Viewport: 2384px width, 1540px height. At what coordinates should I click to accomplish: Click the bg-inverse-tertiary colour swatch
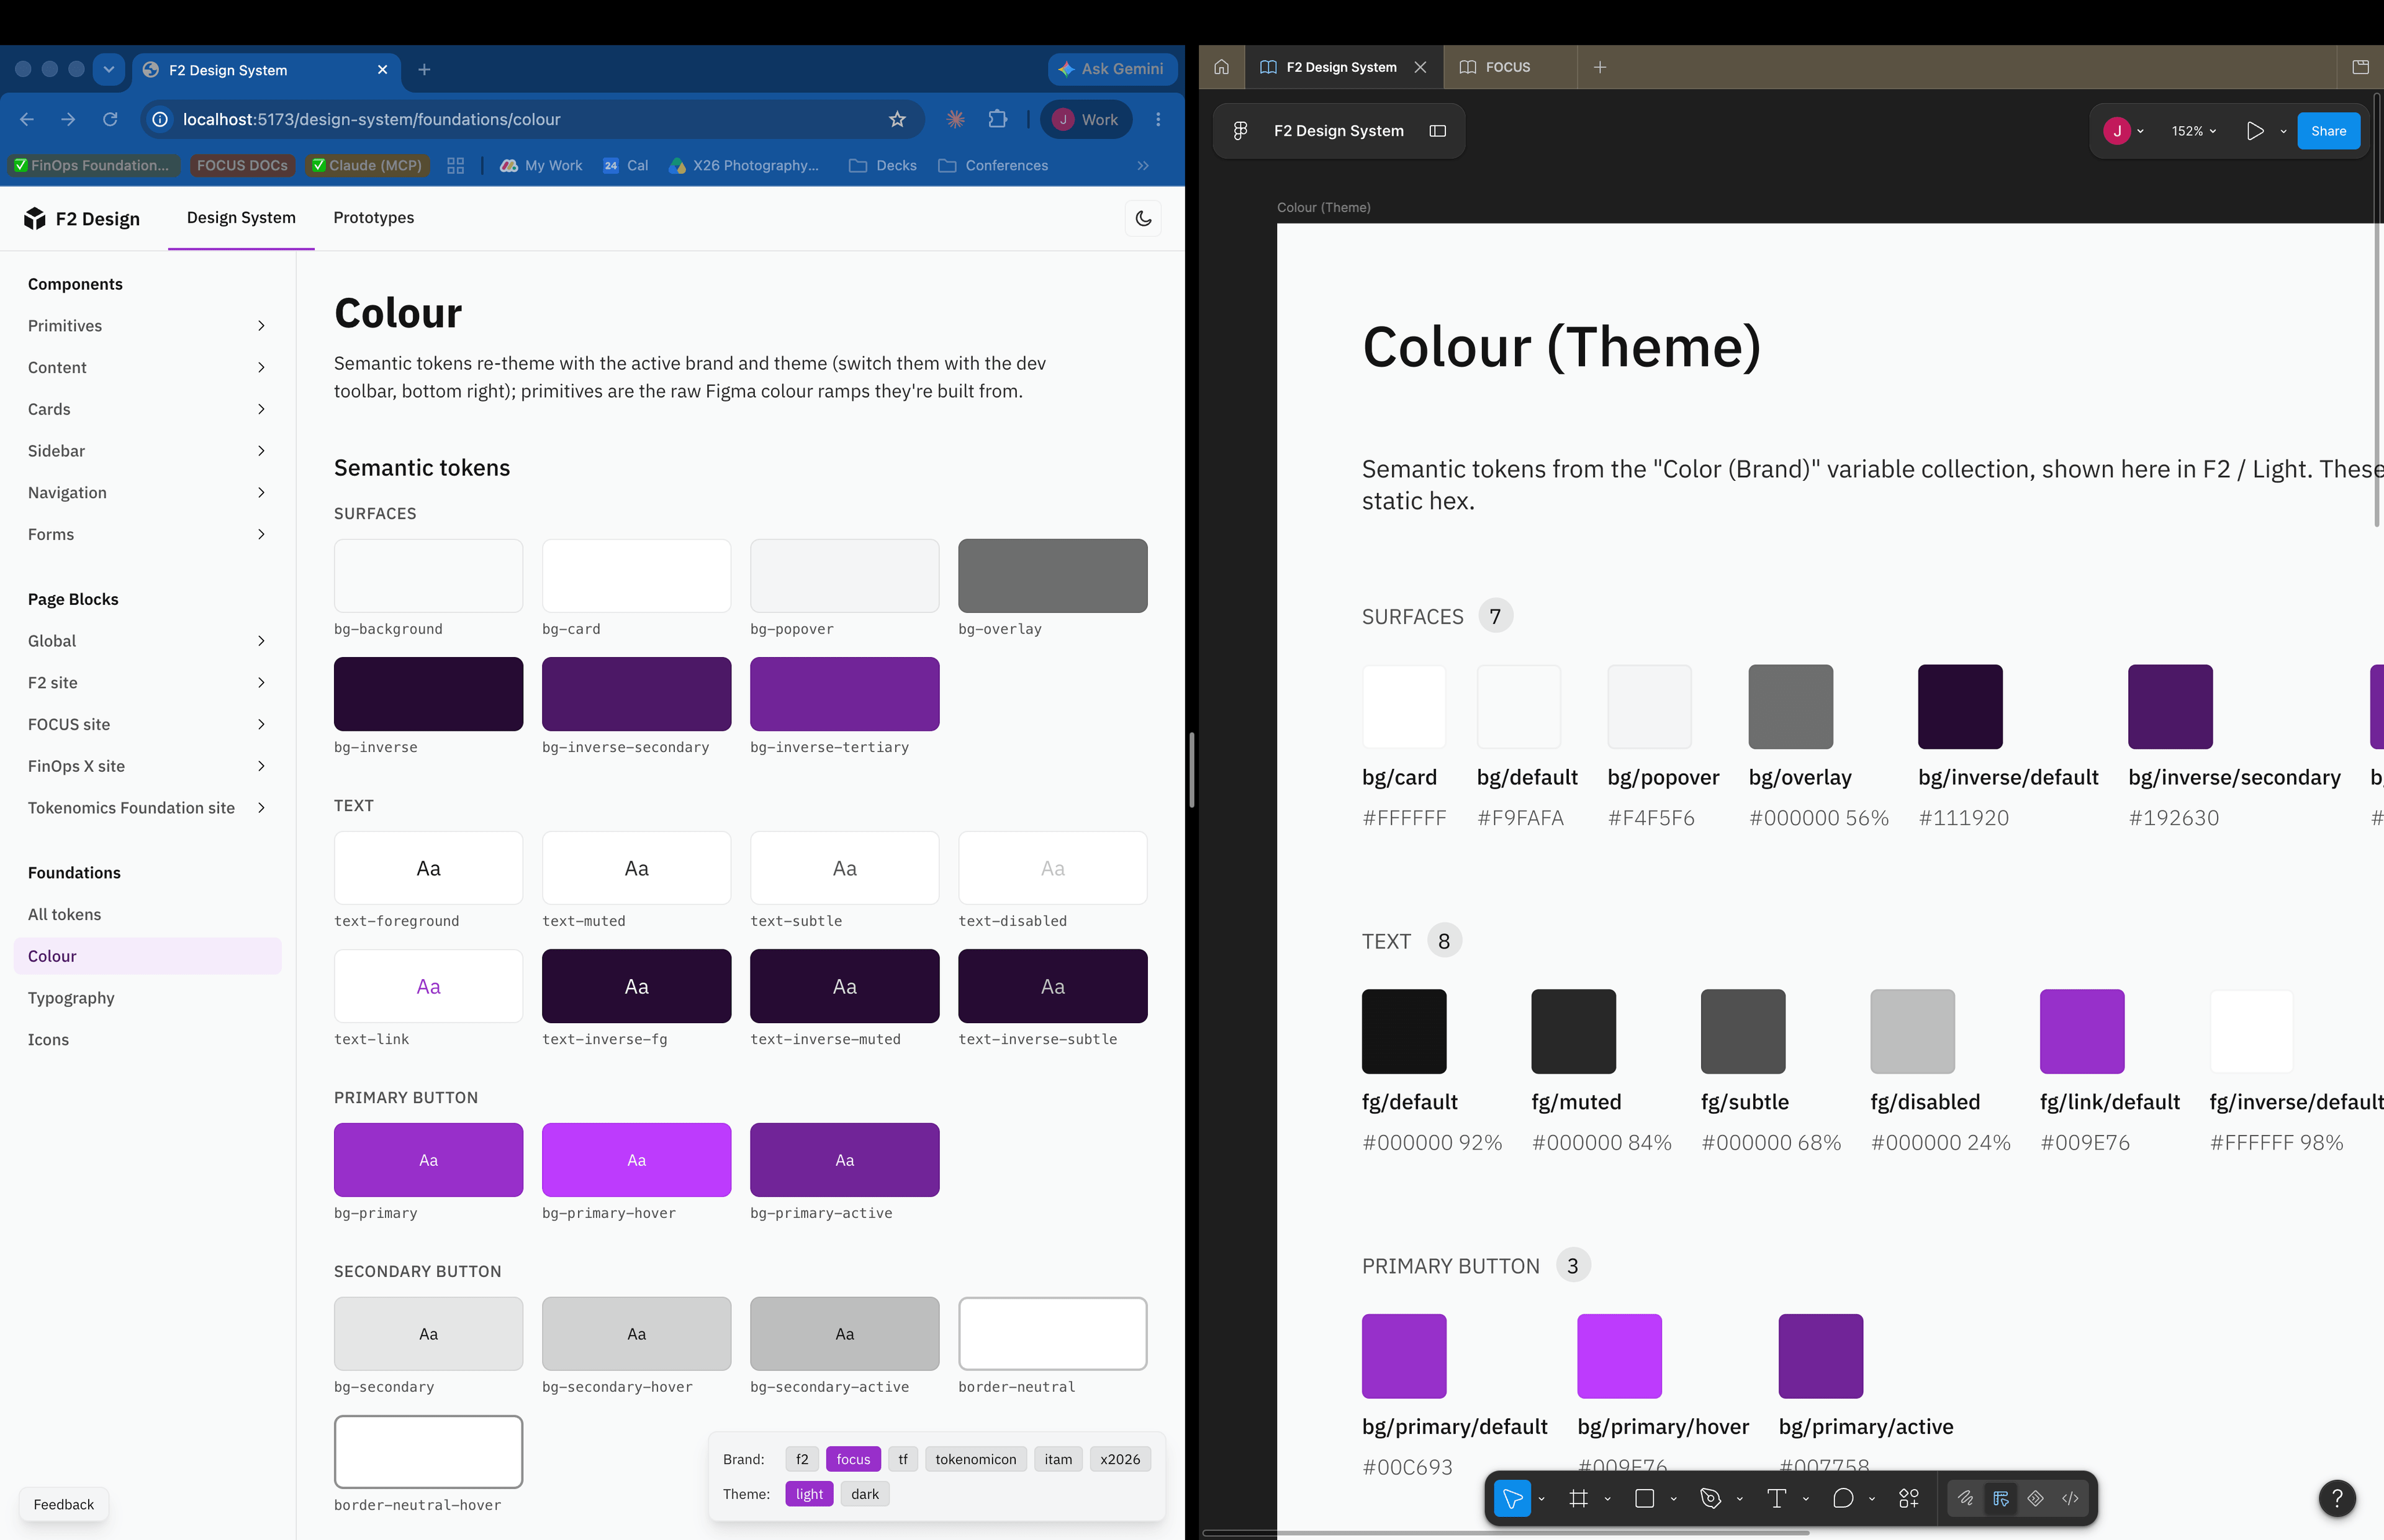click(x=844, y=694)
